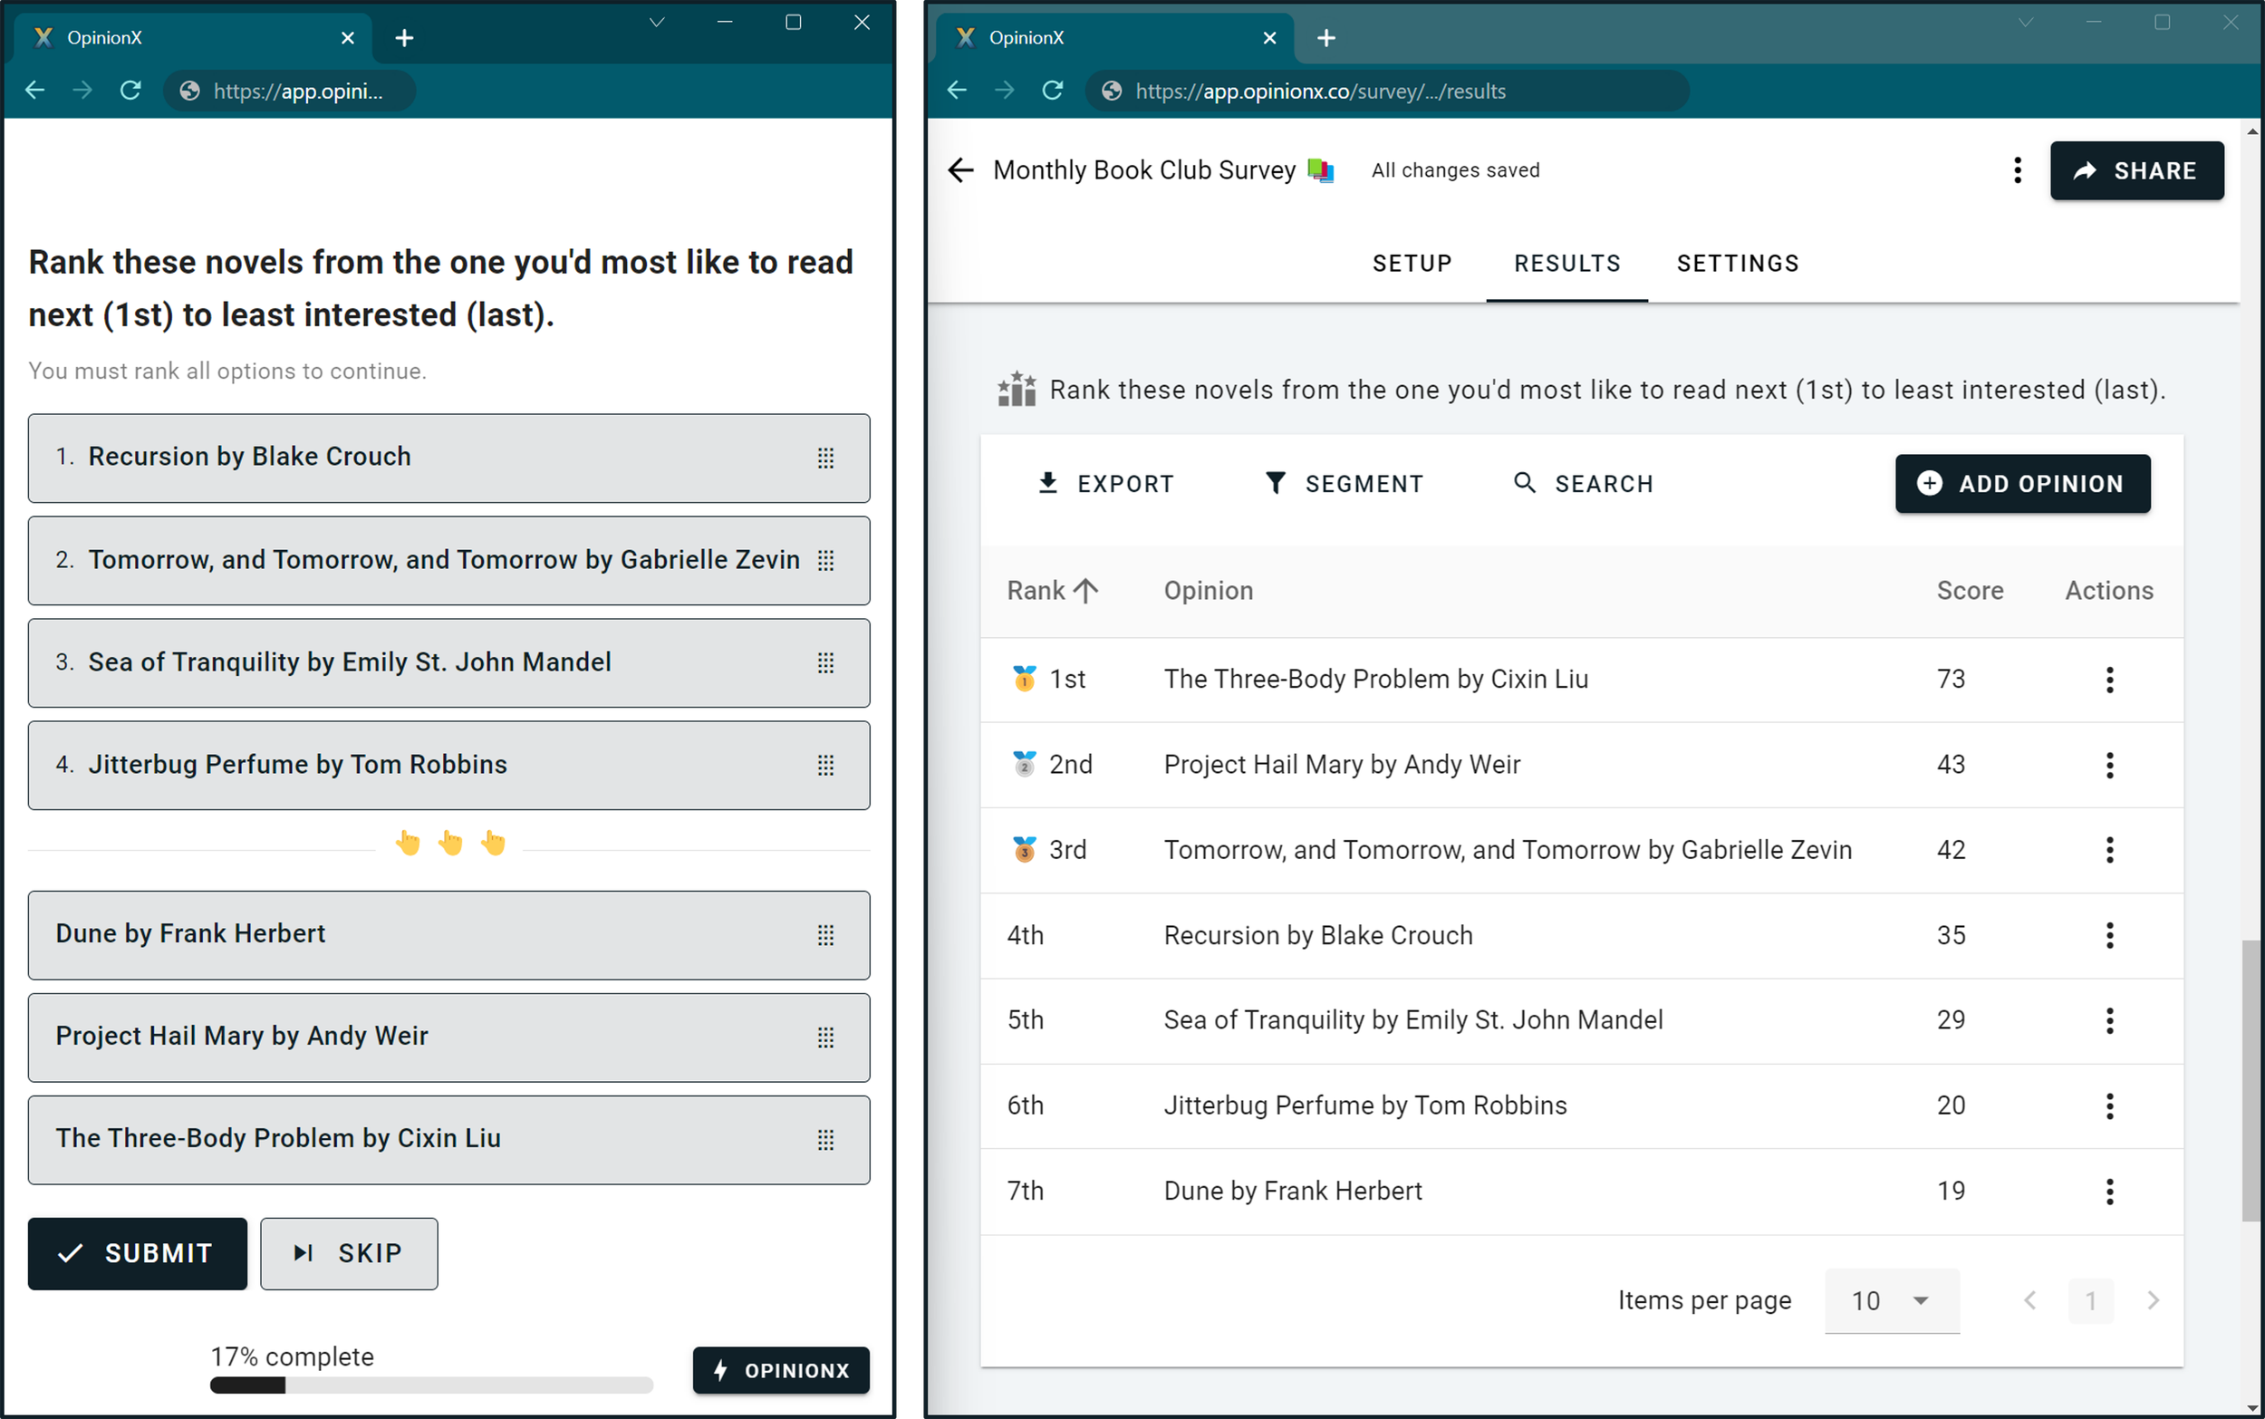Switch to the SETTINGS tab
2265x1419 pixels.
(x=1738, y=264)
